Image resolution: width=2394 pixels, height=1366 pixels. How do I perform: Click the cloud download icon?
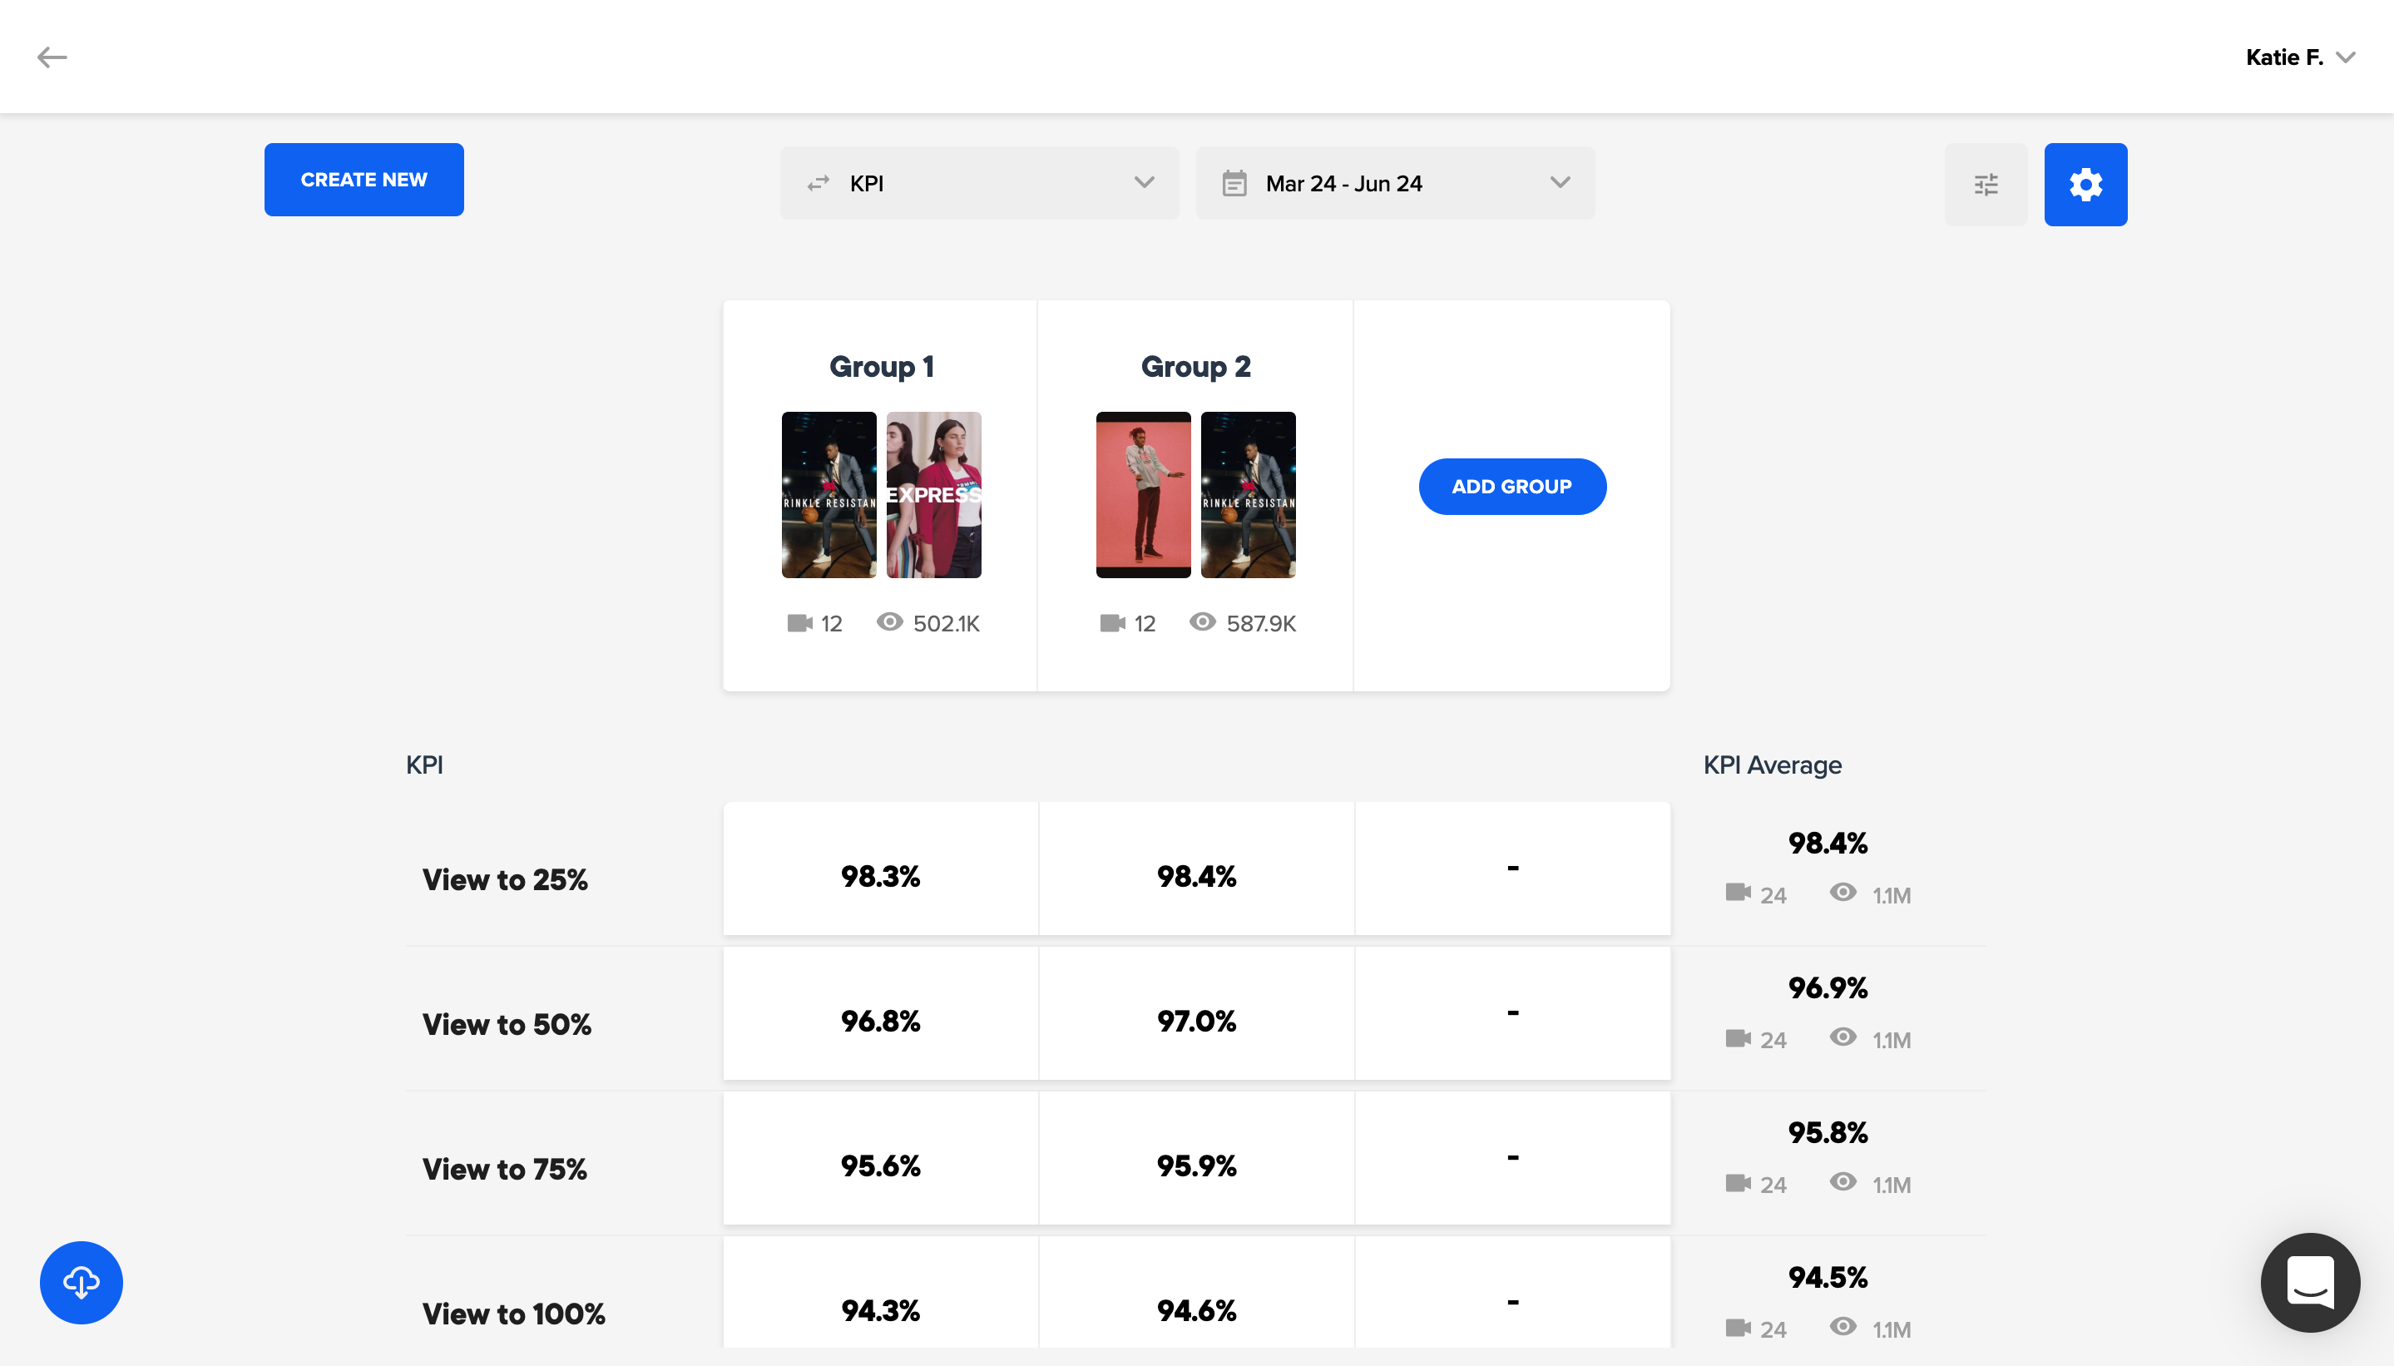click(81, 1282)
